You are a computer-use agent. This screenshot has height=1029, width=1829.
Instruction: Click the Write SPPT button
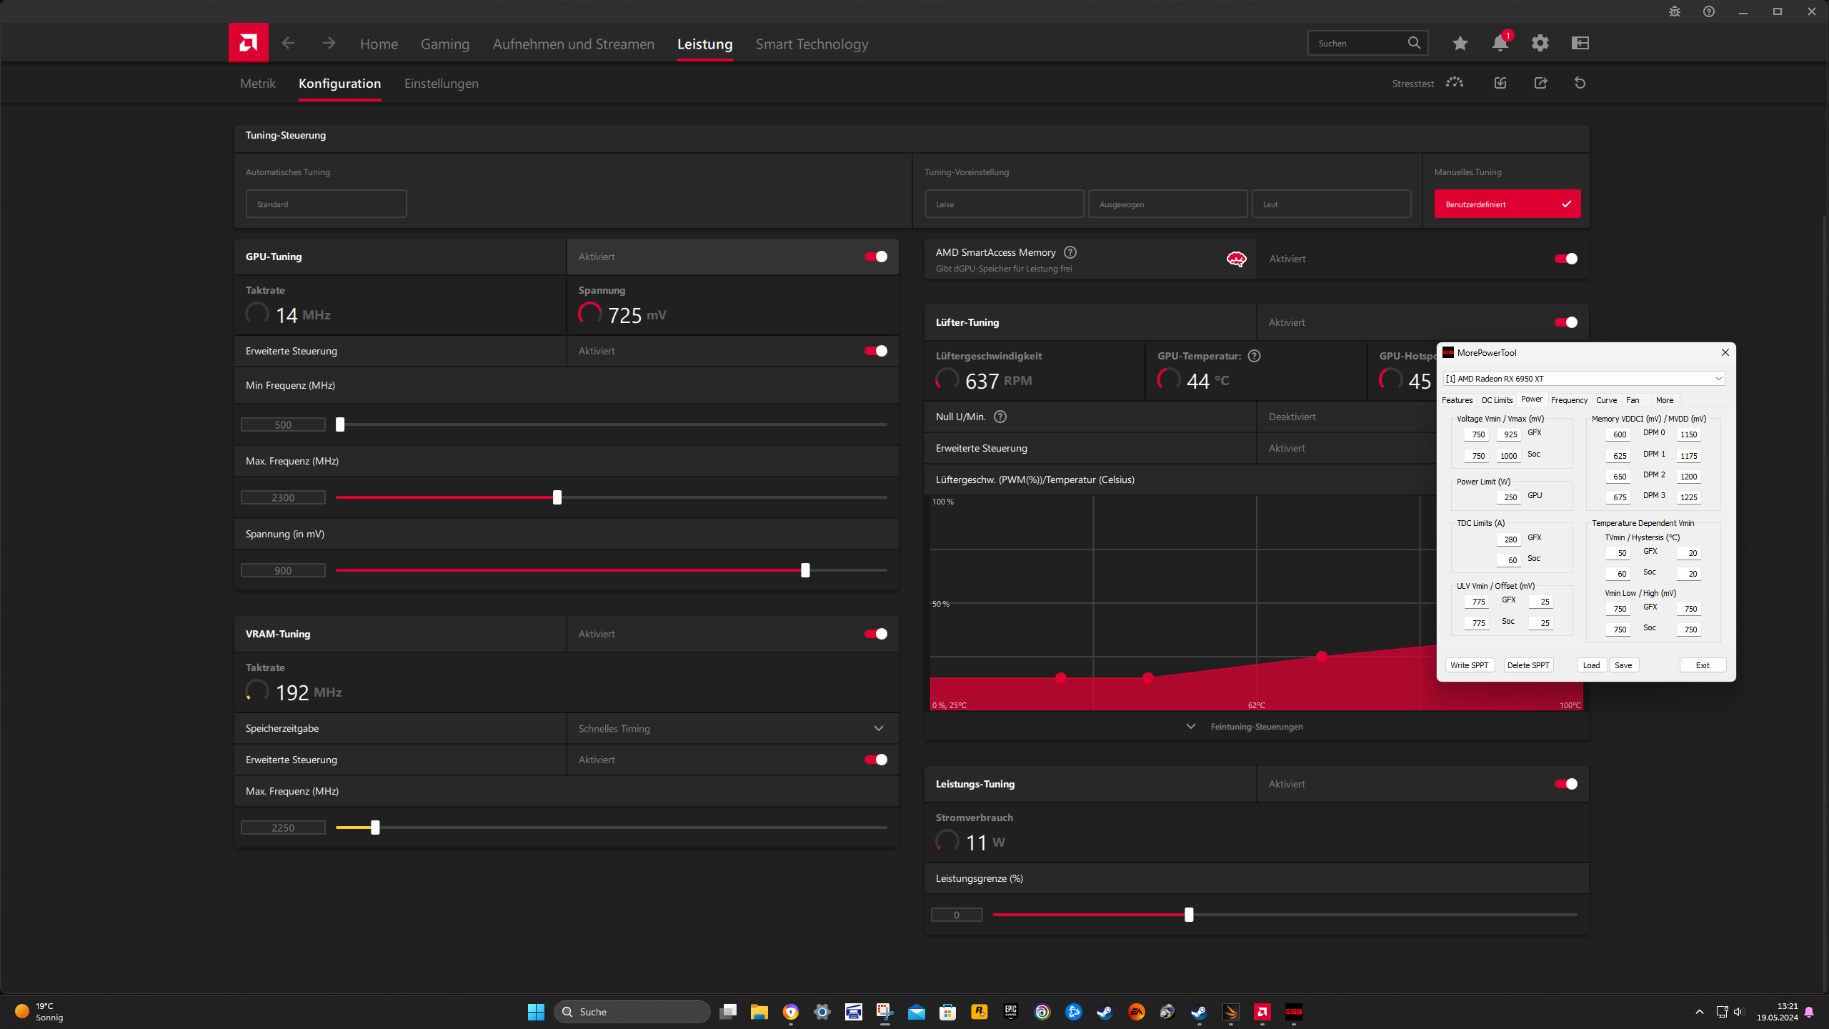tap(1469, 665)
